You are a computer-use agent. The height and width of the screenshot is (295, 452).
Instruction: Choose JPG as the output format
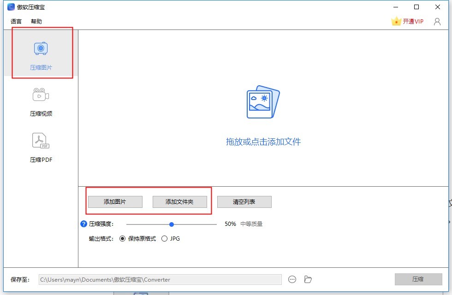point(165,238)
